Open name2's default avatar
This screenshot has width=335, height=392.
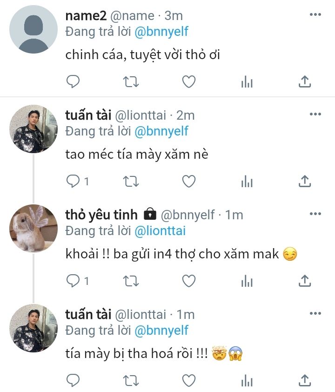click(x=33, y=30)
